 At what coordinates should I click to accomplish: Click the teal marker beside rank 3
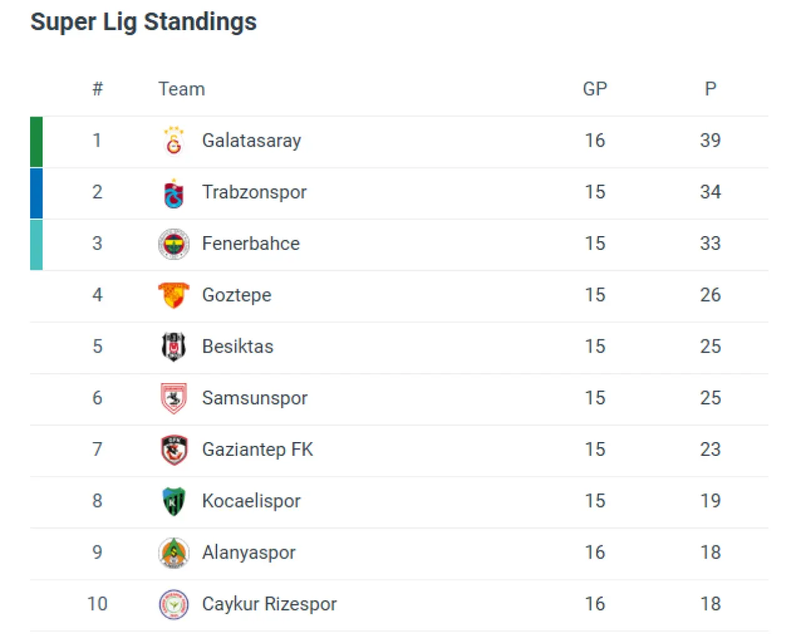(36, 244)
